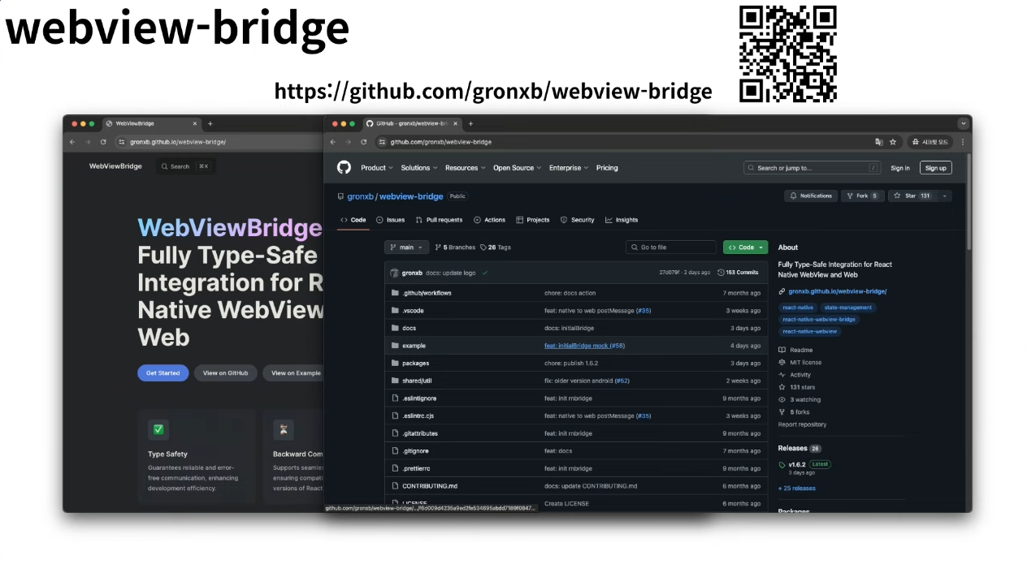Screen dimensions: 1027x568
Task: Click 3 watching link
Action: coord(799,400)
